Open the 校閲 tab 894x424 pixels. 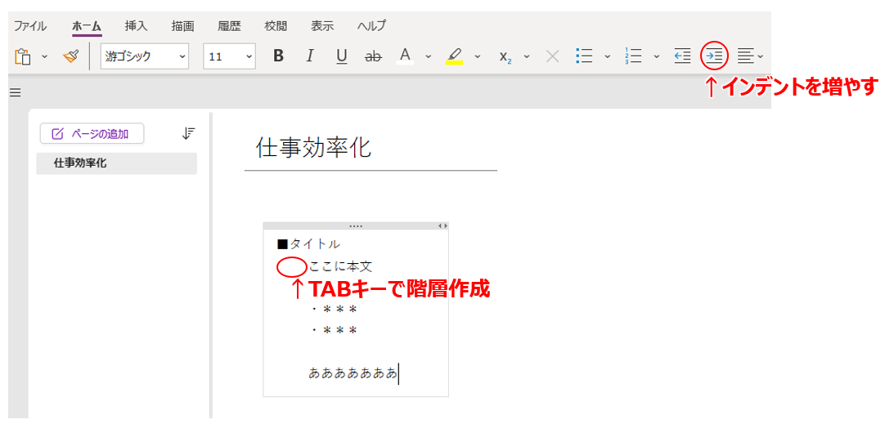click(x=276, y=25)
